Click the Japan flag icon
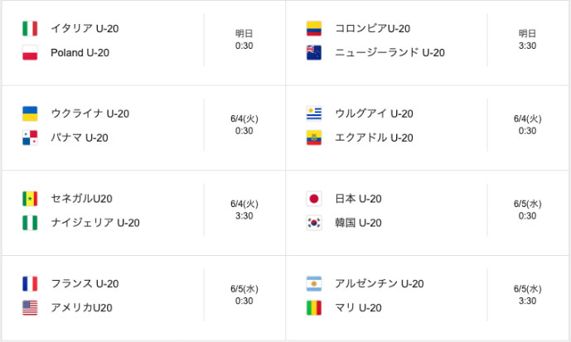571x342 pixels. [313, 199]
